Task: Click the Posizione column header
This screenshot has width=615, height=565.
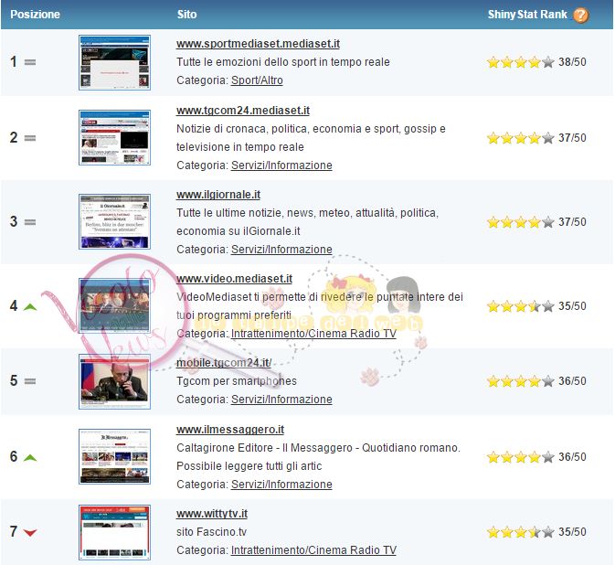Action: click(35, 15)
